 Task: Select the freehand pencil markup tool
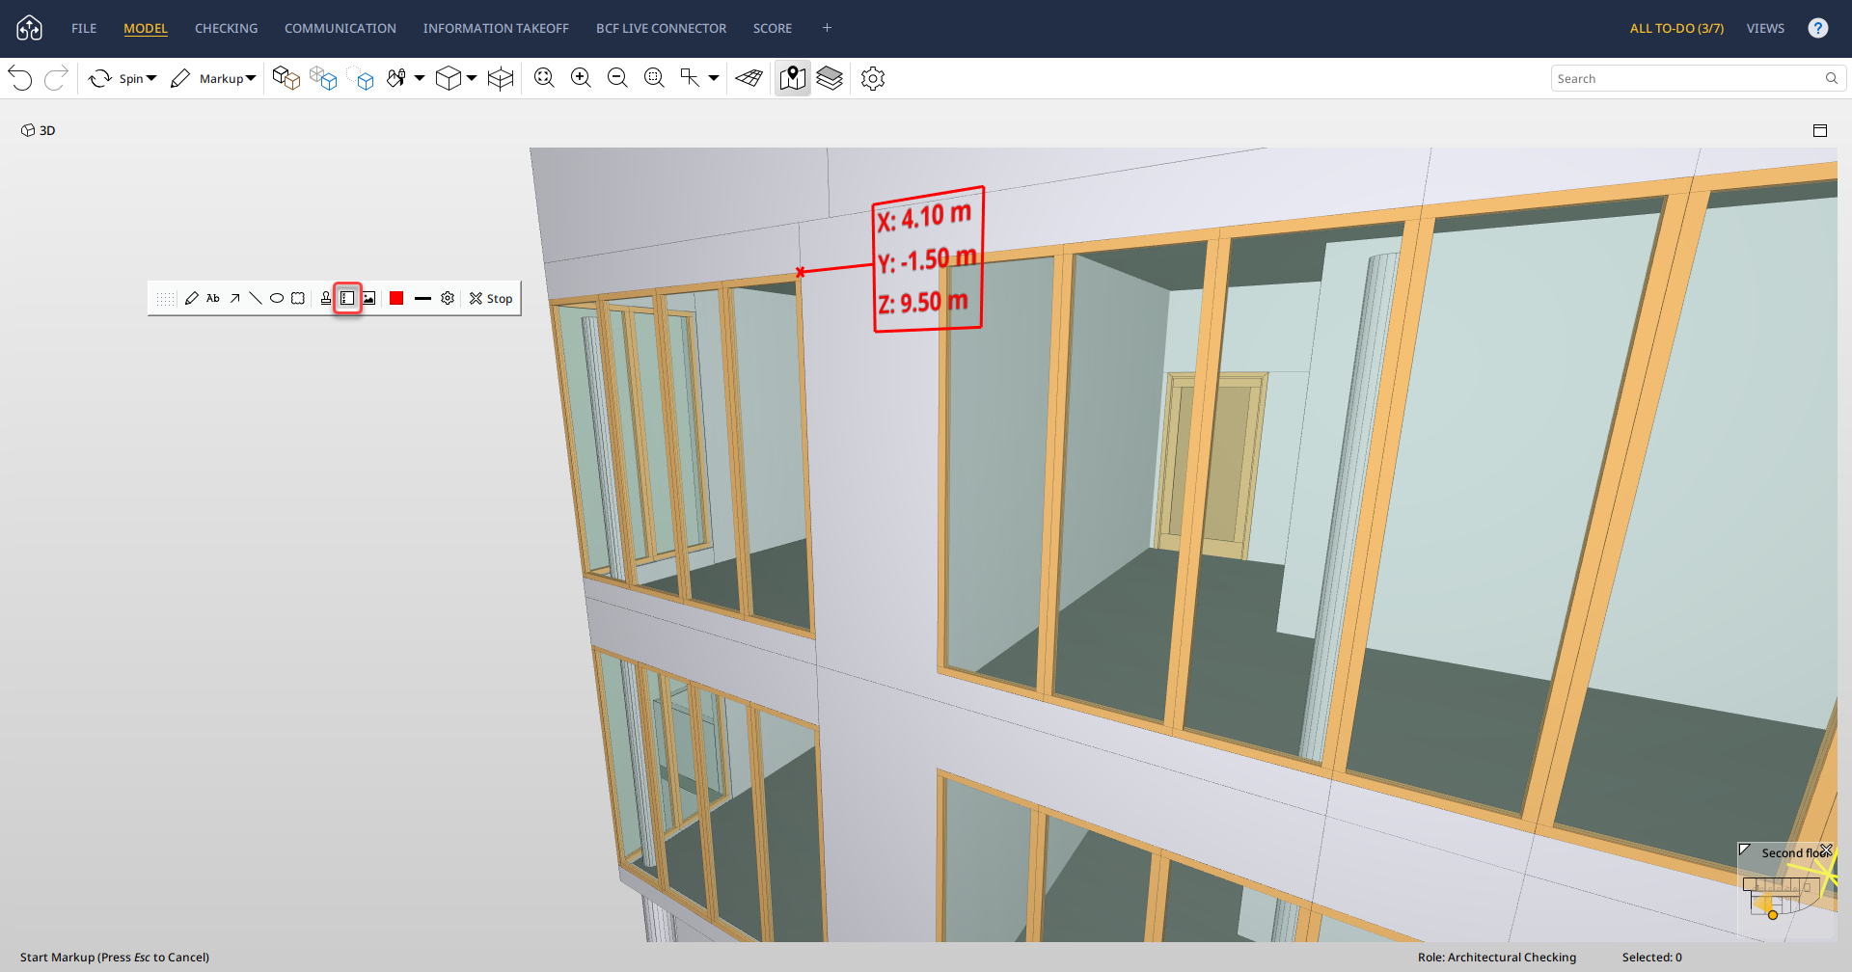click(x=192, y=299)
